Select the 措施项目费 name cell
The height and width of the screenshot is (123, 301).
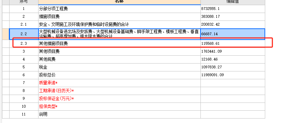tap(119, 16)
